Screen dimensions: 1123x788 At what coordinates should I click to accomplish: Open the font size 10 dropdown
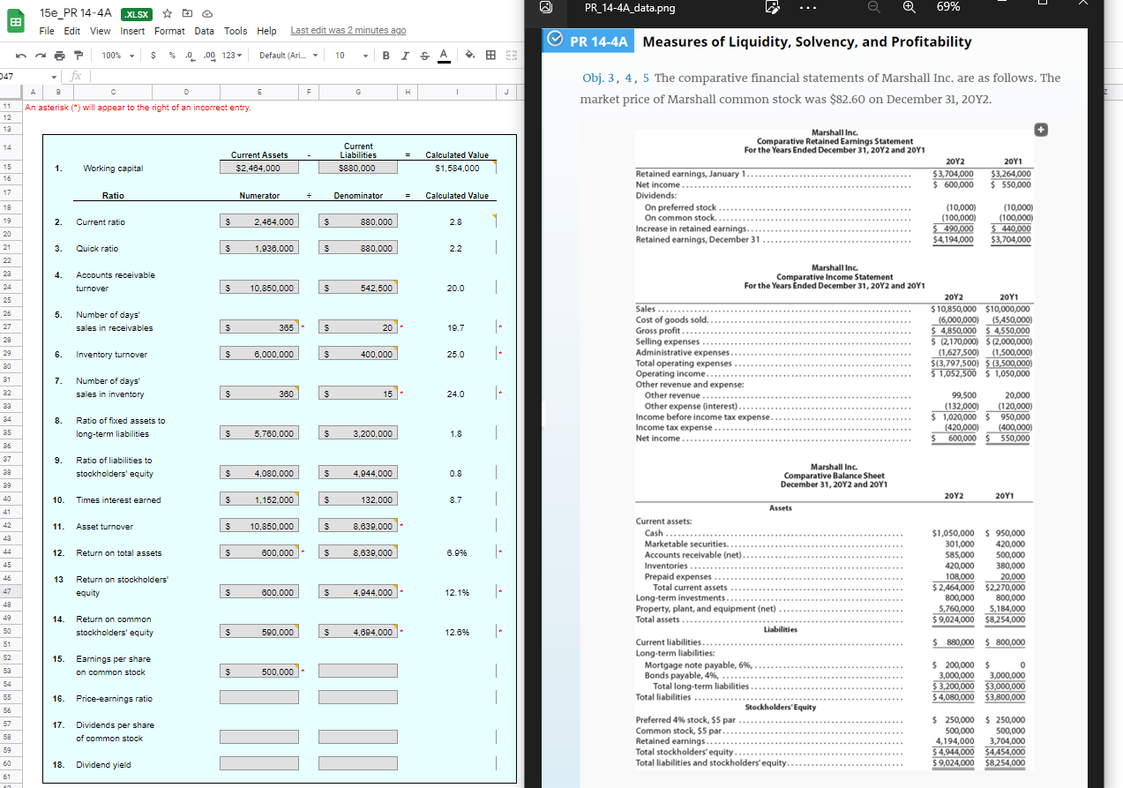[350, 56]
